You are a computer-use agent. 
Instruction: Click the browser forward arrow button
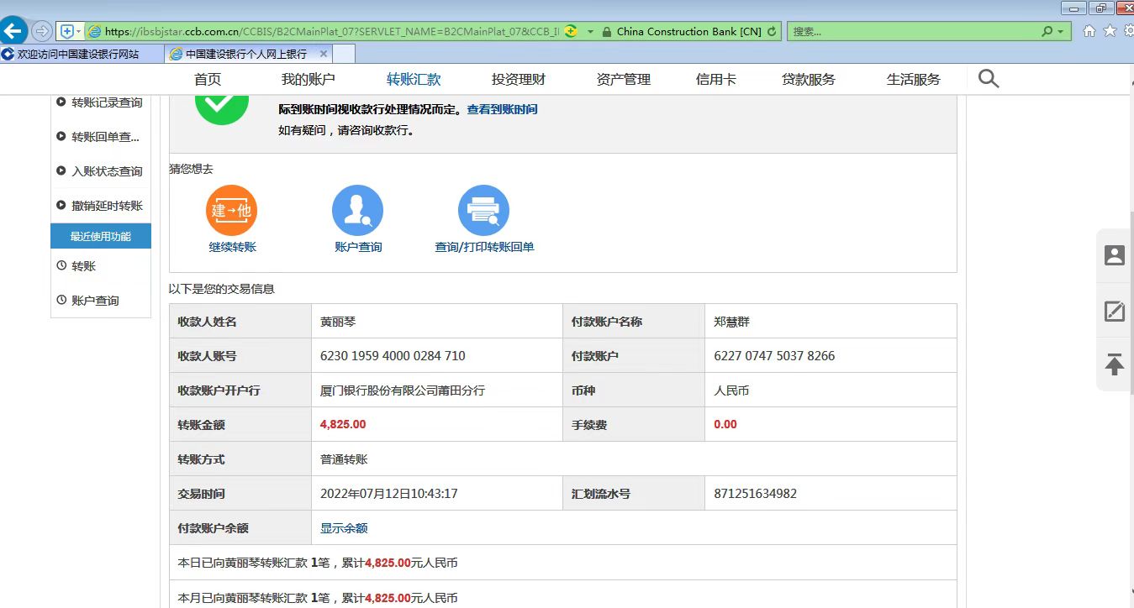tap(41, 31)
